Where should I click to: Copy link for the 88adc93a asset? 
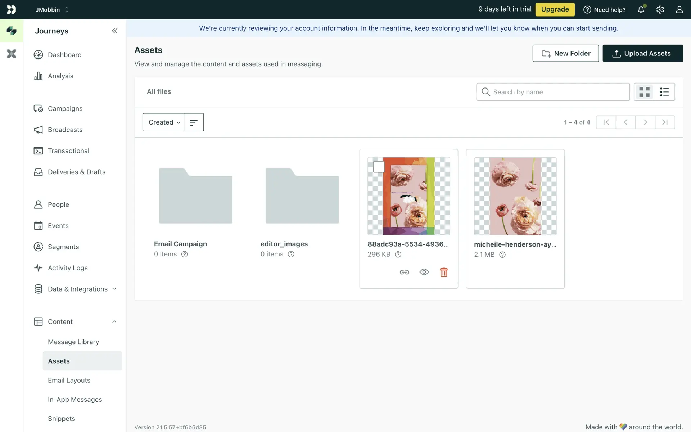(404, 272)
